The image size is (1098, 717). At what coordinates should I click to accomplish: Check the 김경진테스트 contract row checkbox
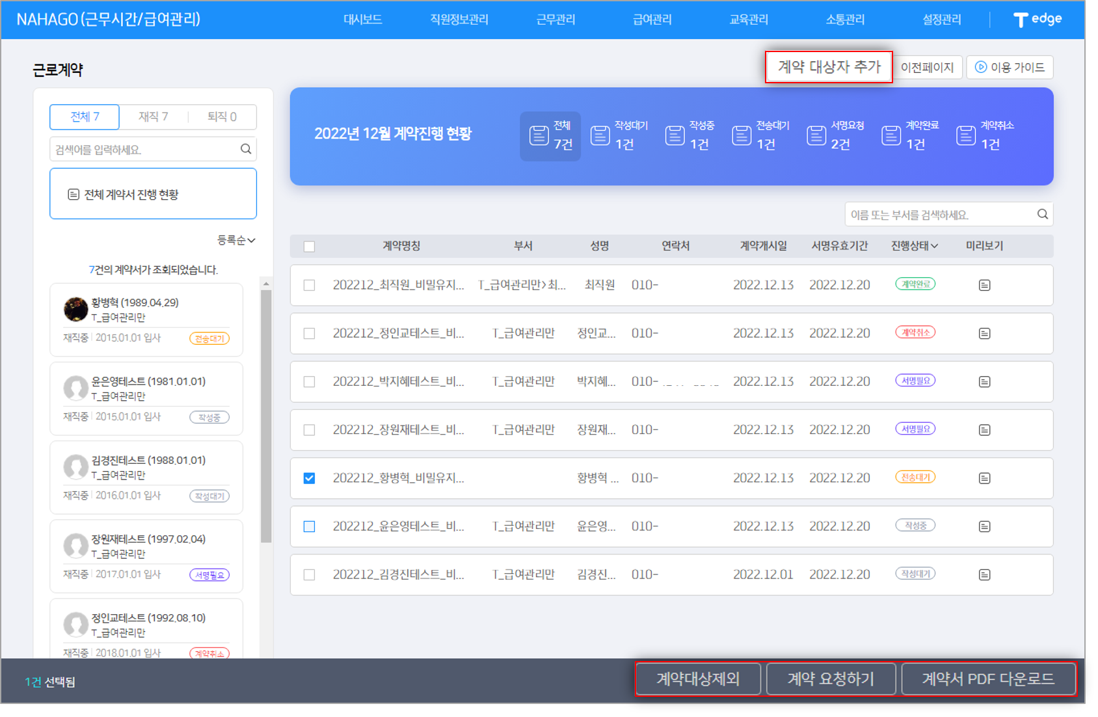[x=309, y=574]
